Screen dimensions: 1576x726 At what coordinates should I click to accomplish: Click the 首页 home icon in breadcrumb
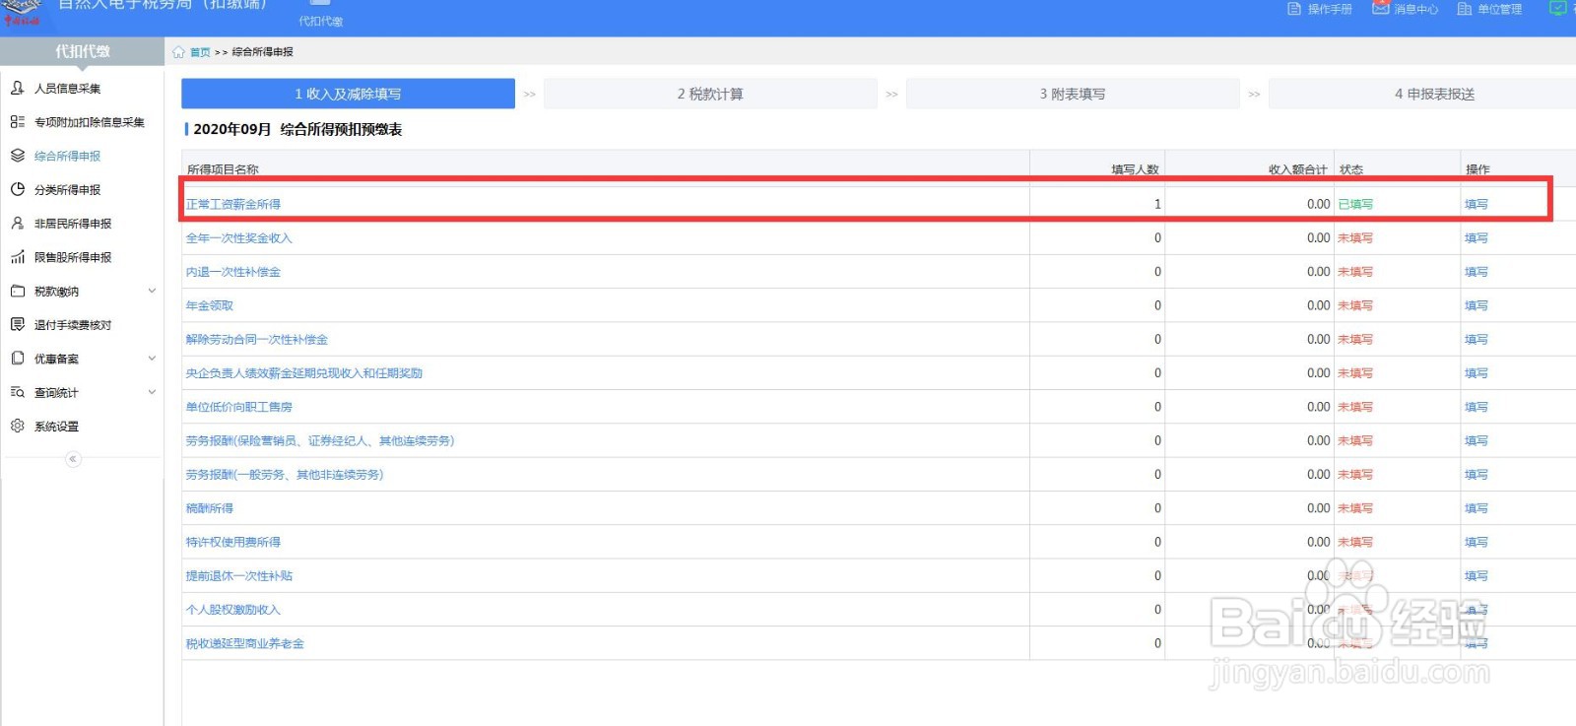178,52
